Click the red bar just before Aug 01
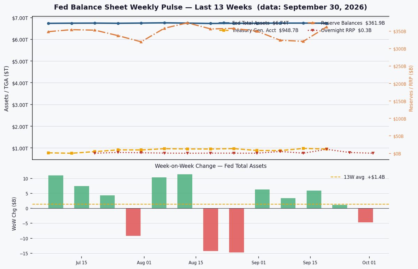418x269 pixels. pyautogui.click(x=133, y=222)
